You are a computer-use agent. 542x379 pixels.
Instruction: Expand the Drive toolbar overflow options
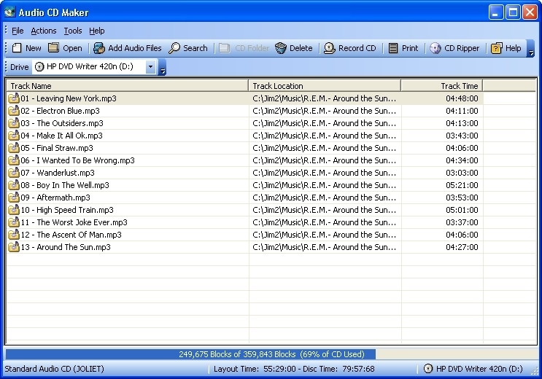coord(162,66)
